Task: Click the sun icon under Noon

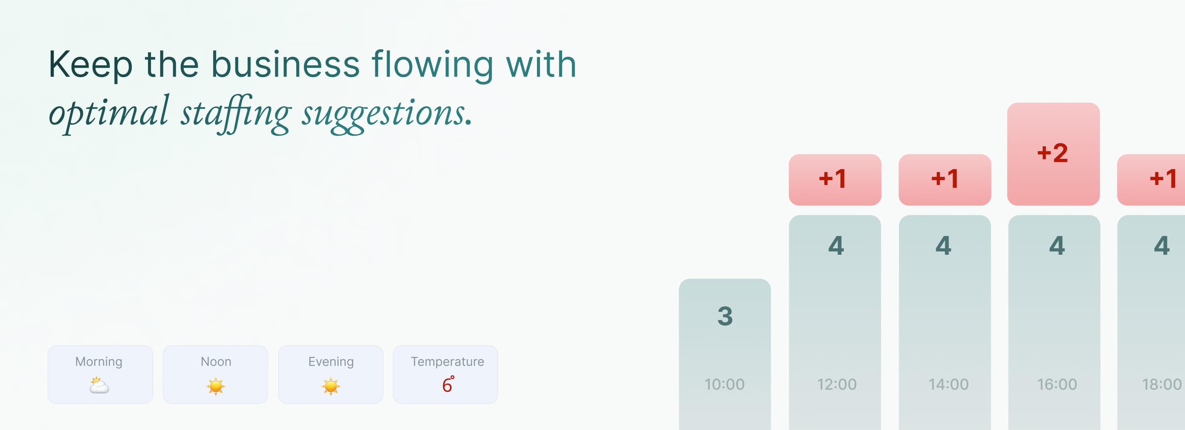Action: coord(215,386)
